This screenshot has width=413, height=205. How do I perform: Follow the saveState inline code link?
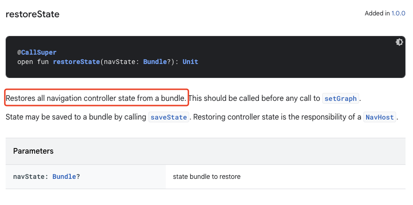(169, 117)
